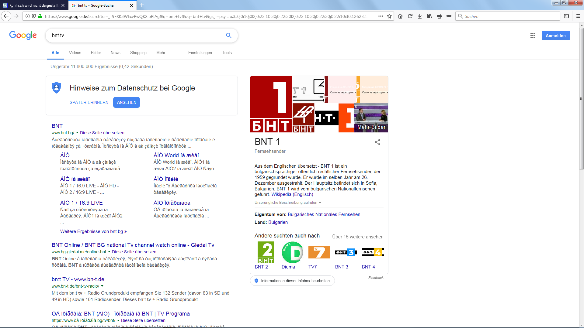Click the BNT 2 channel thumbnail

[266, 252]
